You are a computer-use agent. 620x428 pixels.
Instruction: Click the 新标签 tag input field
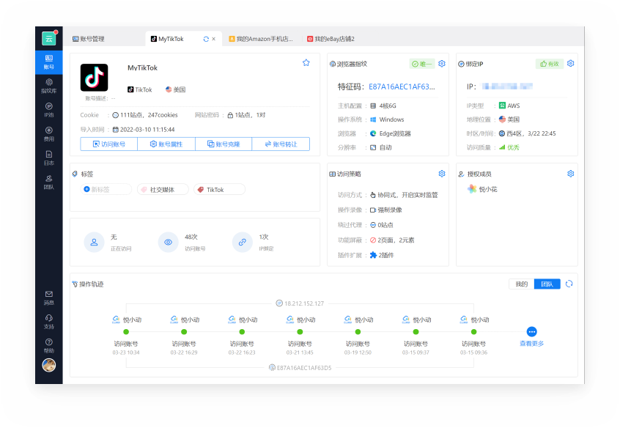tap(107, 190)
